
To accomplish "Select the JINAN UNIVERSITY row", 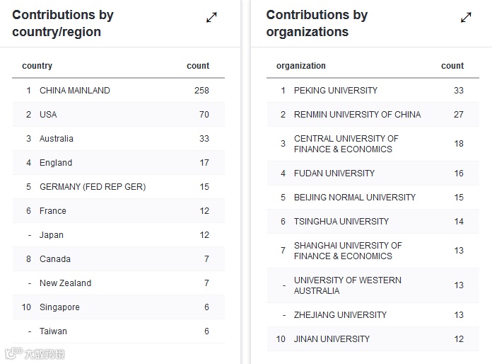I will pyautogui.click(x=332, y=339).
